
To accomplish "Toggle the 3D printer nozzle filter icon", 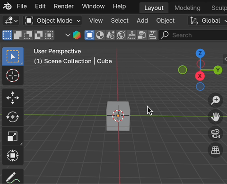I will tap(152, 35).
